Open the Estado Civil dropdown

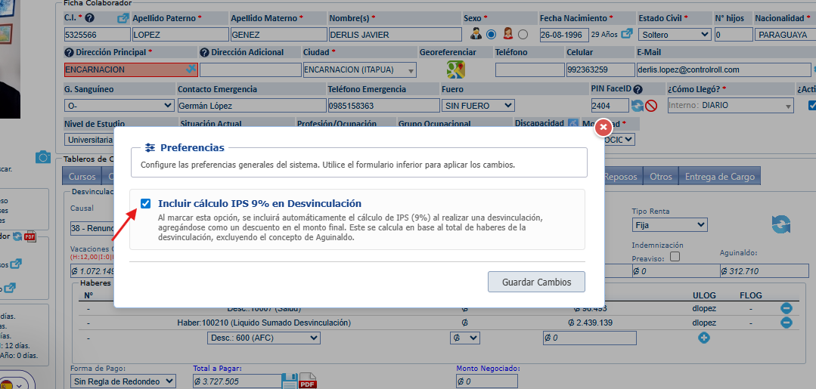point(674,35)
